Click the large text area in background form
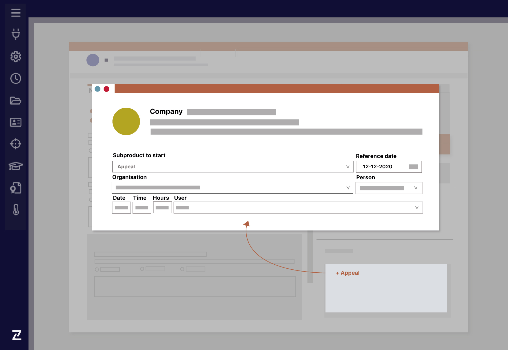 point(195,286)
